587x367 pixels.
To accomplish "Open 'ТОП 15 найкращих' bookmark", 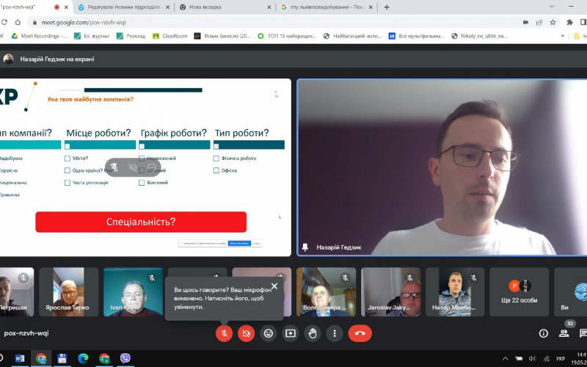I will [x=287, y=36].
